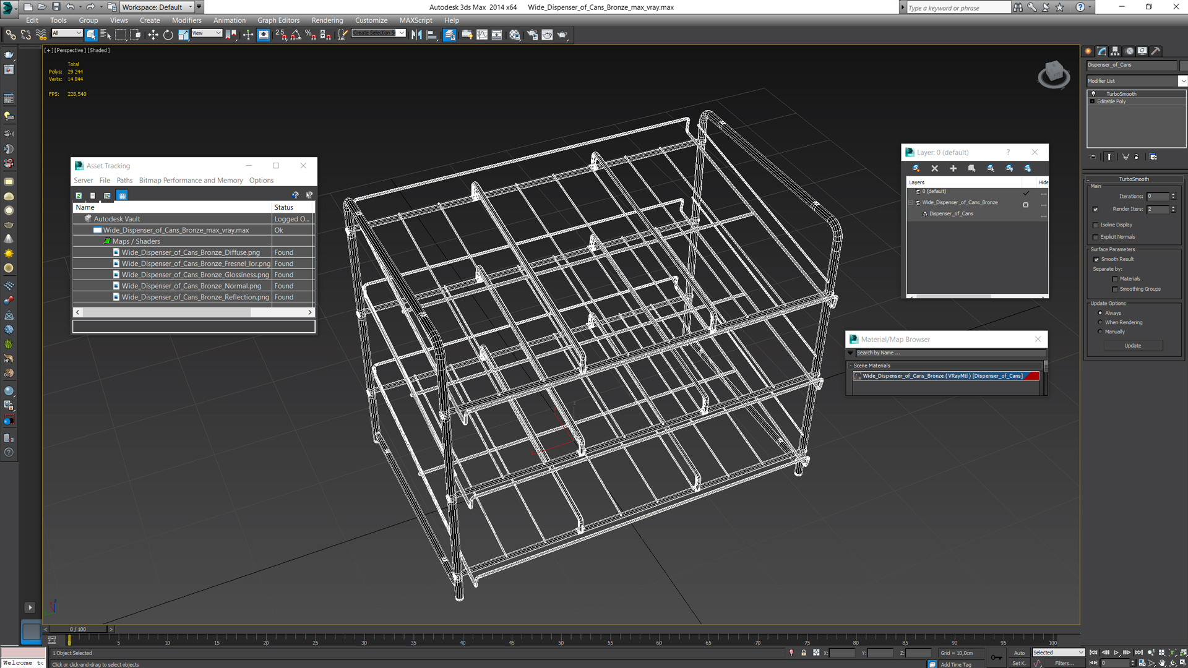Toggle the TurboSmooth lightbulb icon
The width and height of the screenshot is (1188, 668).
click(x=1093, y=94)
